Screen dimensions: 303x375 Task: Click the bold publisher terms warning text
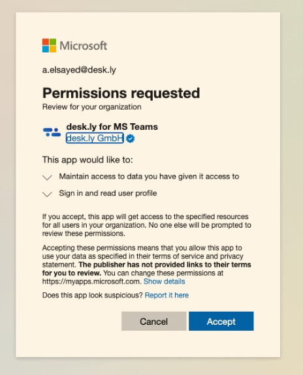[146, 269]
